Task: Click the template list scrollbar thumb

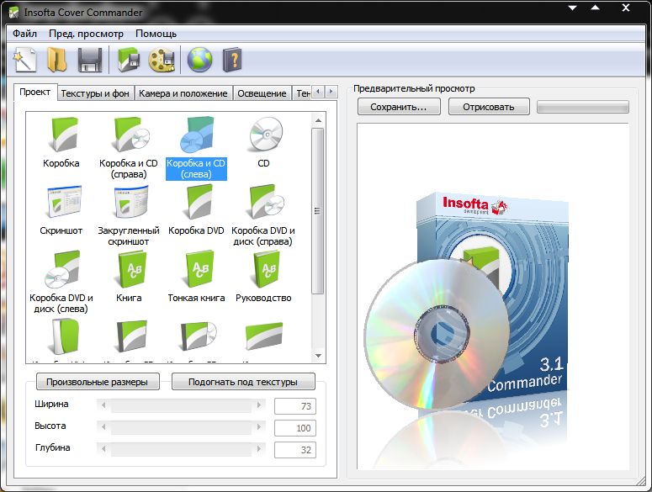Action: tap(318, 211)
